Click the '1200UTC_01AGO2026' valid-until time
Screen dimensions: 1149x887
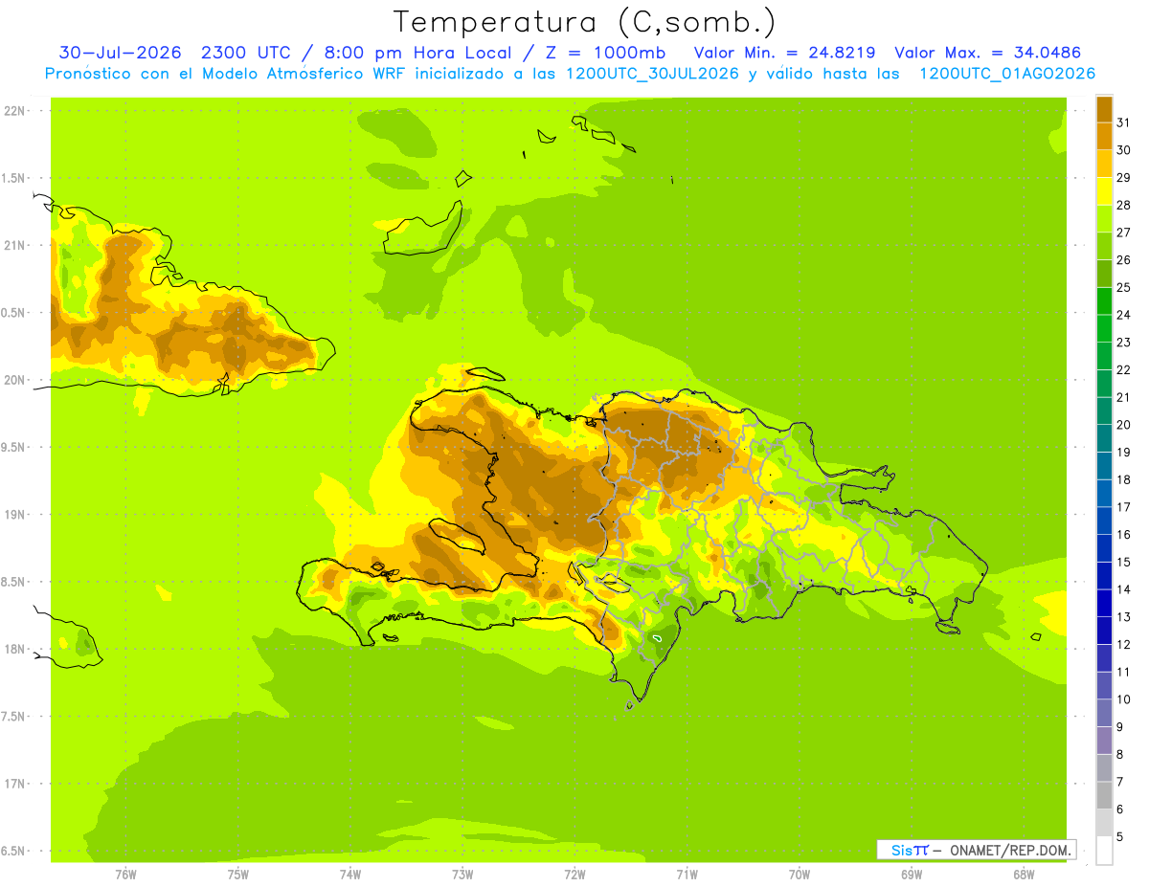pos(1007,74)
